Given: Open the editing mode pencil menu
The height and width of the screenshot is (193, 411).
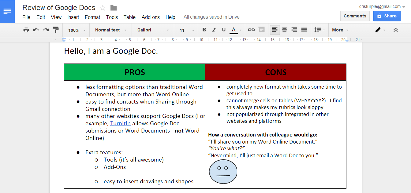Looking at the screenshot, I should (380, 30).
